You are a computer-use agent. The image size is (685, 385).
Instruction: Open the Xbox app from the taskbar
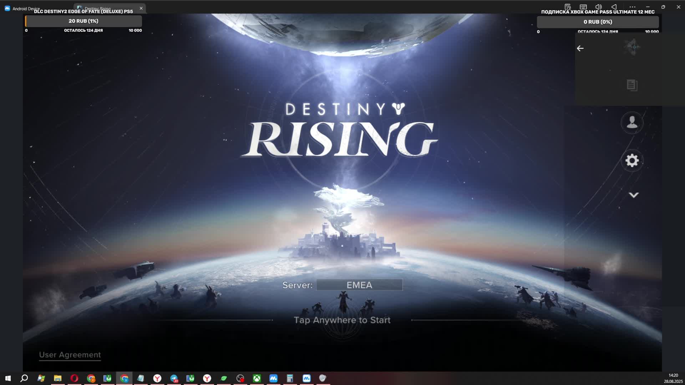pyautogui.click(x=257, y=378)
